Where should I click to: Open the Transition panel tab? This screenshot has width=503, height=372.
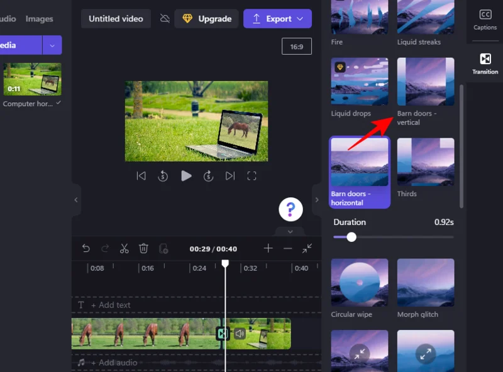point(484,65)
